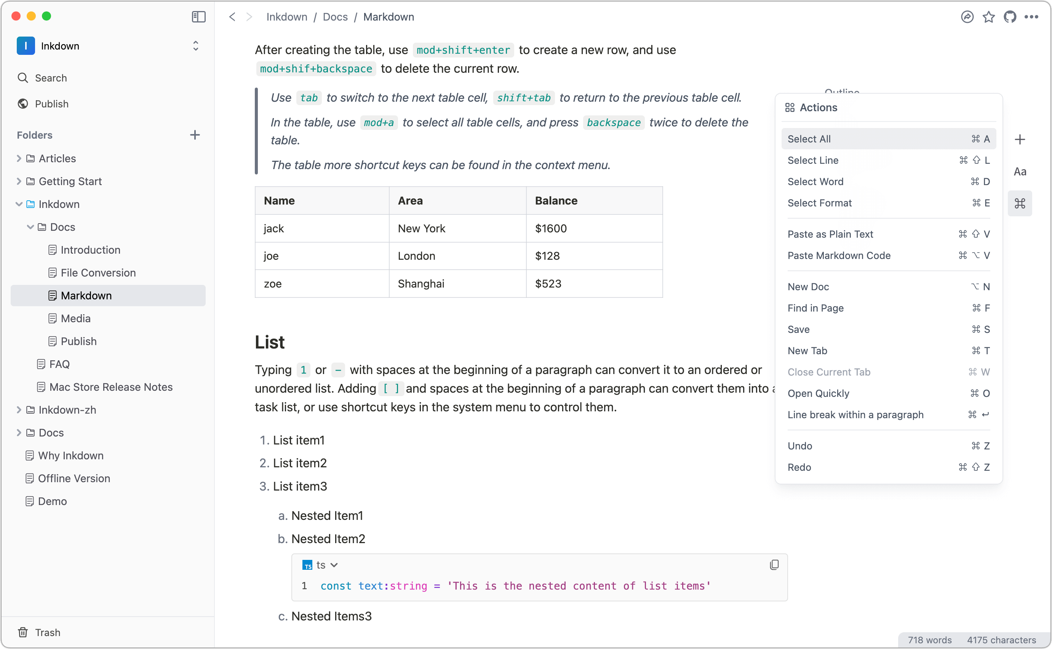Open the Media document
The image size is (1052, 649).
click(108, 318)
